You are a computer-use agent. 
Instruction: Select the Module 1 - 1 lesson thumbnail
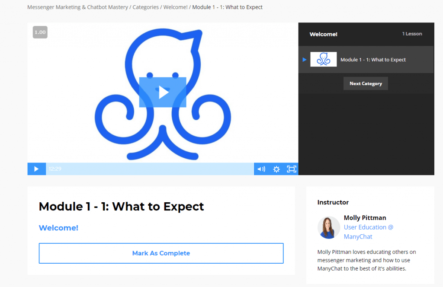(x=324, y=59)
